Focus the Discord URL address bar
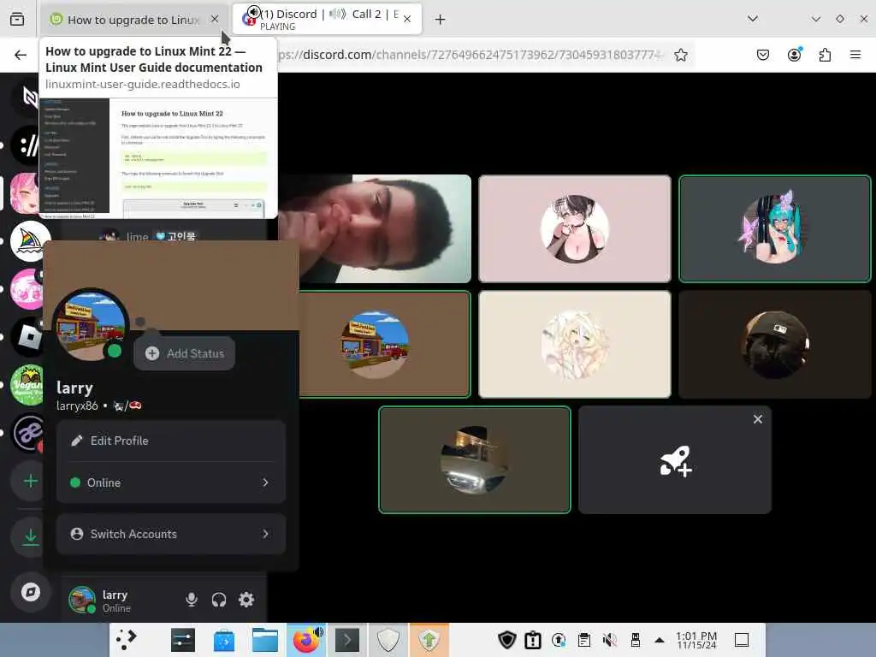Screen dimensions: 876x657 tap(470, 55)
